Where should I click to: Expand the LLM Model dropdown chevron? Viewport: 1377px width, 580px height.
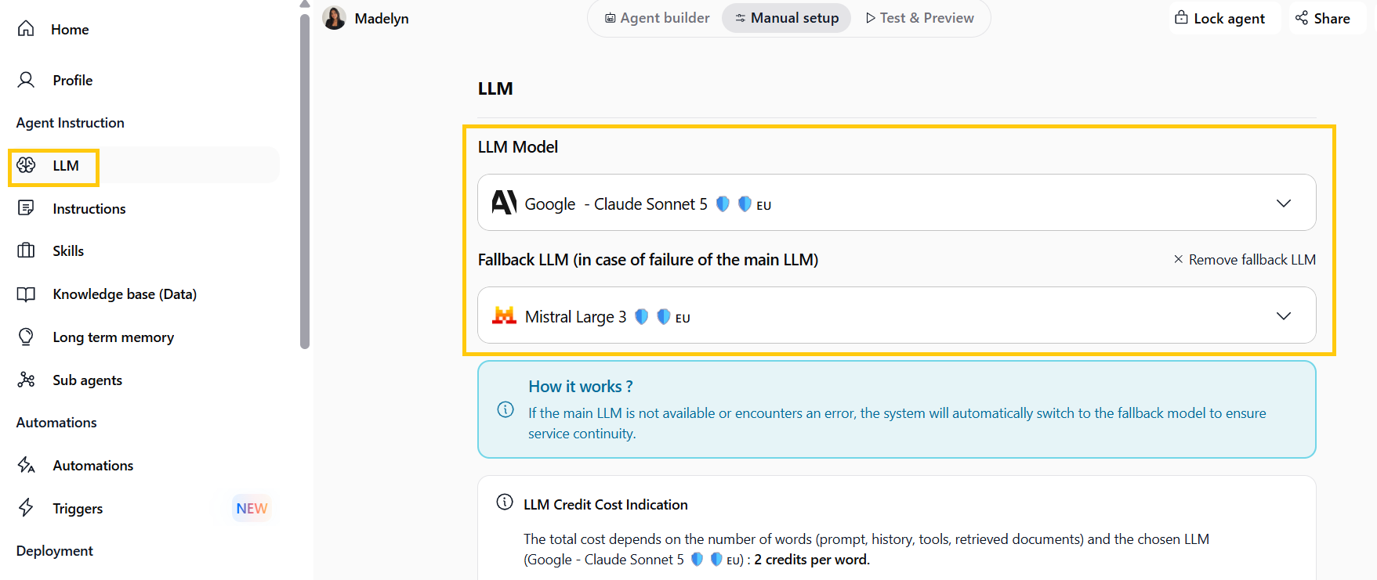coord(1284,203)
